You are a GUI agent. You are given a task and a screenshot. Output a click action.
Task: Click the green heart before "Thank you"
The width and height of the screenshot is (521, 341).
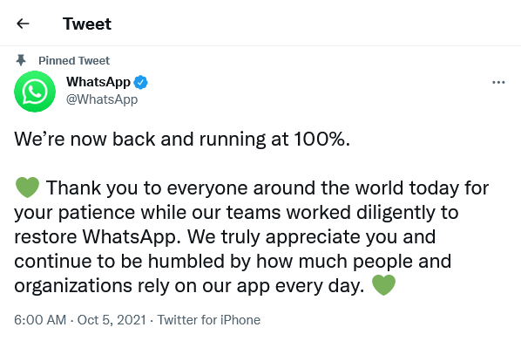point(27,188)
